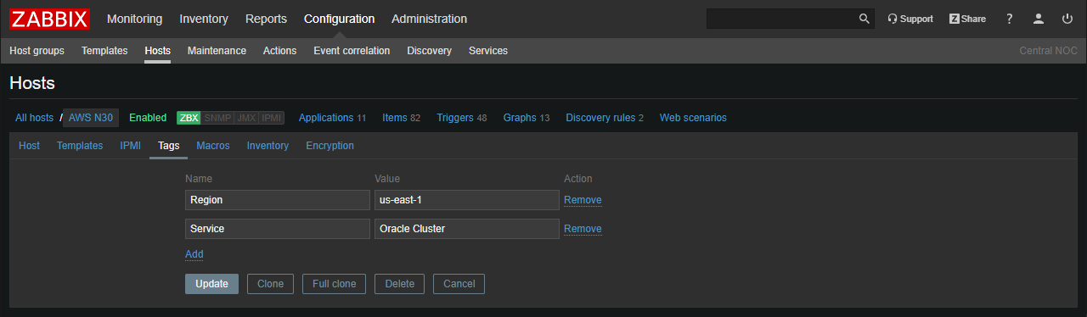
Task: Click the Update button
Action: point(211,284)
